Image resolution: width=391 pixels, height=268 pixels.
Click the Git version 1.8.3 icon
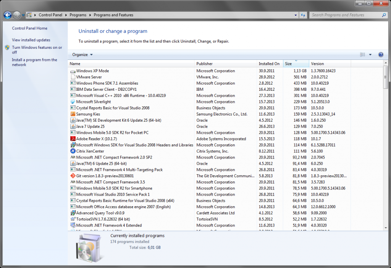[x=73, y=176]
